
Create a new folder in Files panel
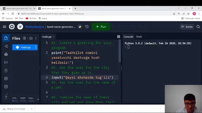coord(31,38)
